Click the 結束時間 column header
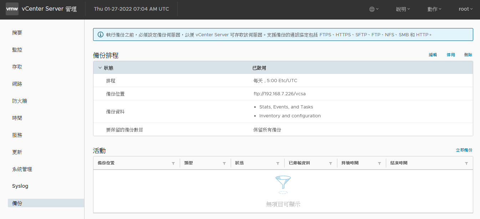 point(399,163)
